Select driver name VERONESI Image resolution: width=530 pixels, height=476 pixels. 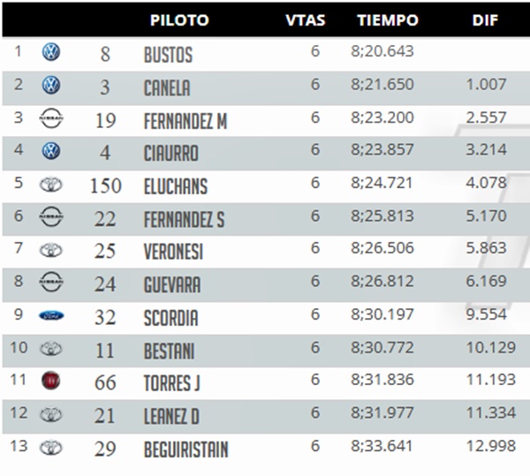pyautogui.click(x=173, y=252)
